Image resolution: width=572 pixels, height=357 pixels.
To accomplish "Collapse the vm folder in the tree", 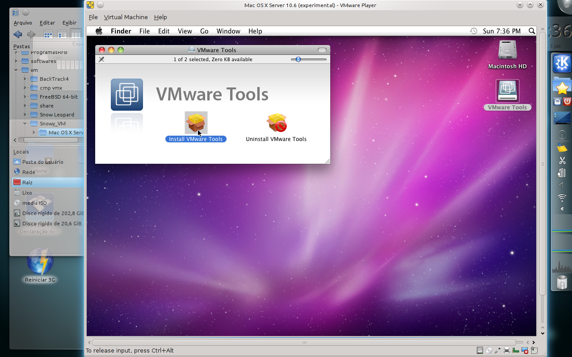I will click(16, 70).
